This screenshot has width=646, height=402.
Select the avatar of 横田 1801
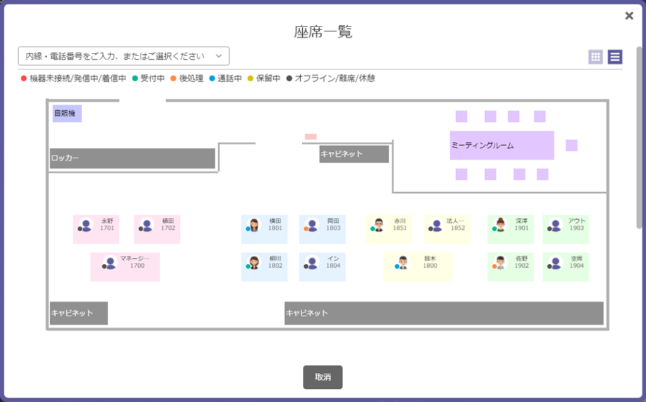(254, 225)
